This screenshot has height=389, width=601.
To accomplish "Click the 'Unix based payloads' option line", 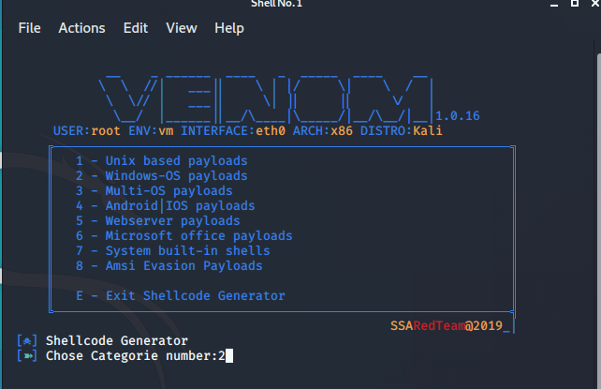I will 161,160.
